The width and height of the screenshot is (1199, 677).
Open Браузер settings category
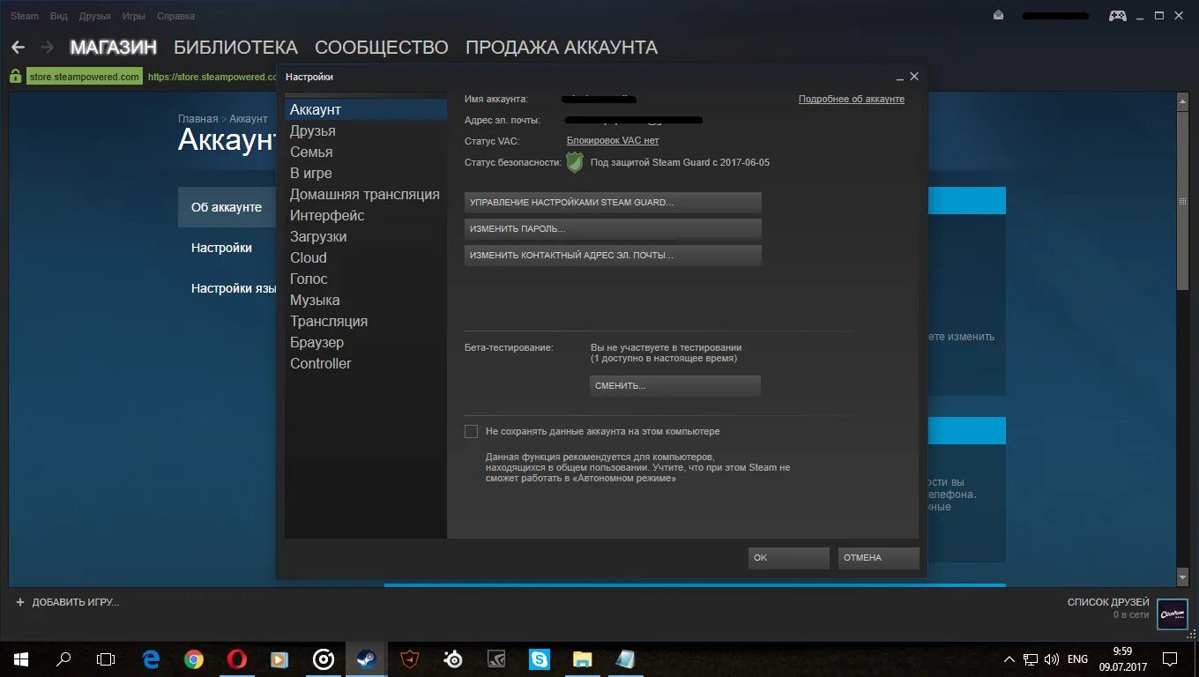point(366,342)
